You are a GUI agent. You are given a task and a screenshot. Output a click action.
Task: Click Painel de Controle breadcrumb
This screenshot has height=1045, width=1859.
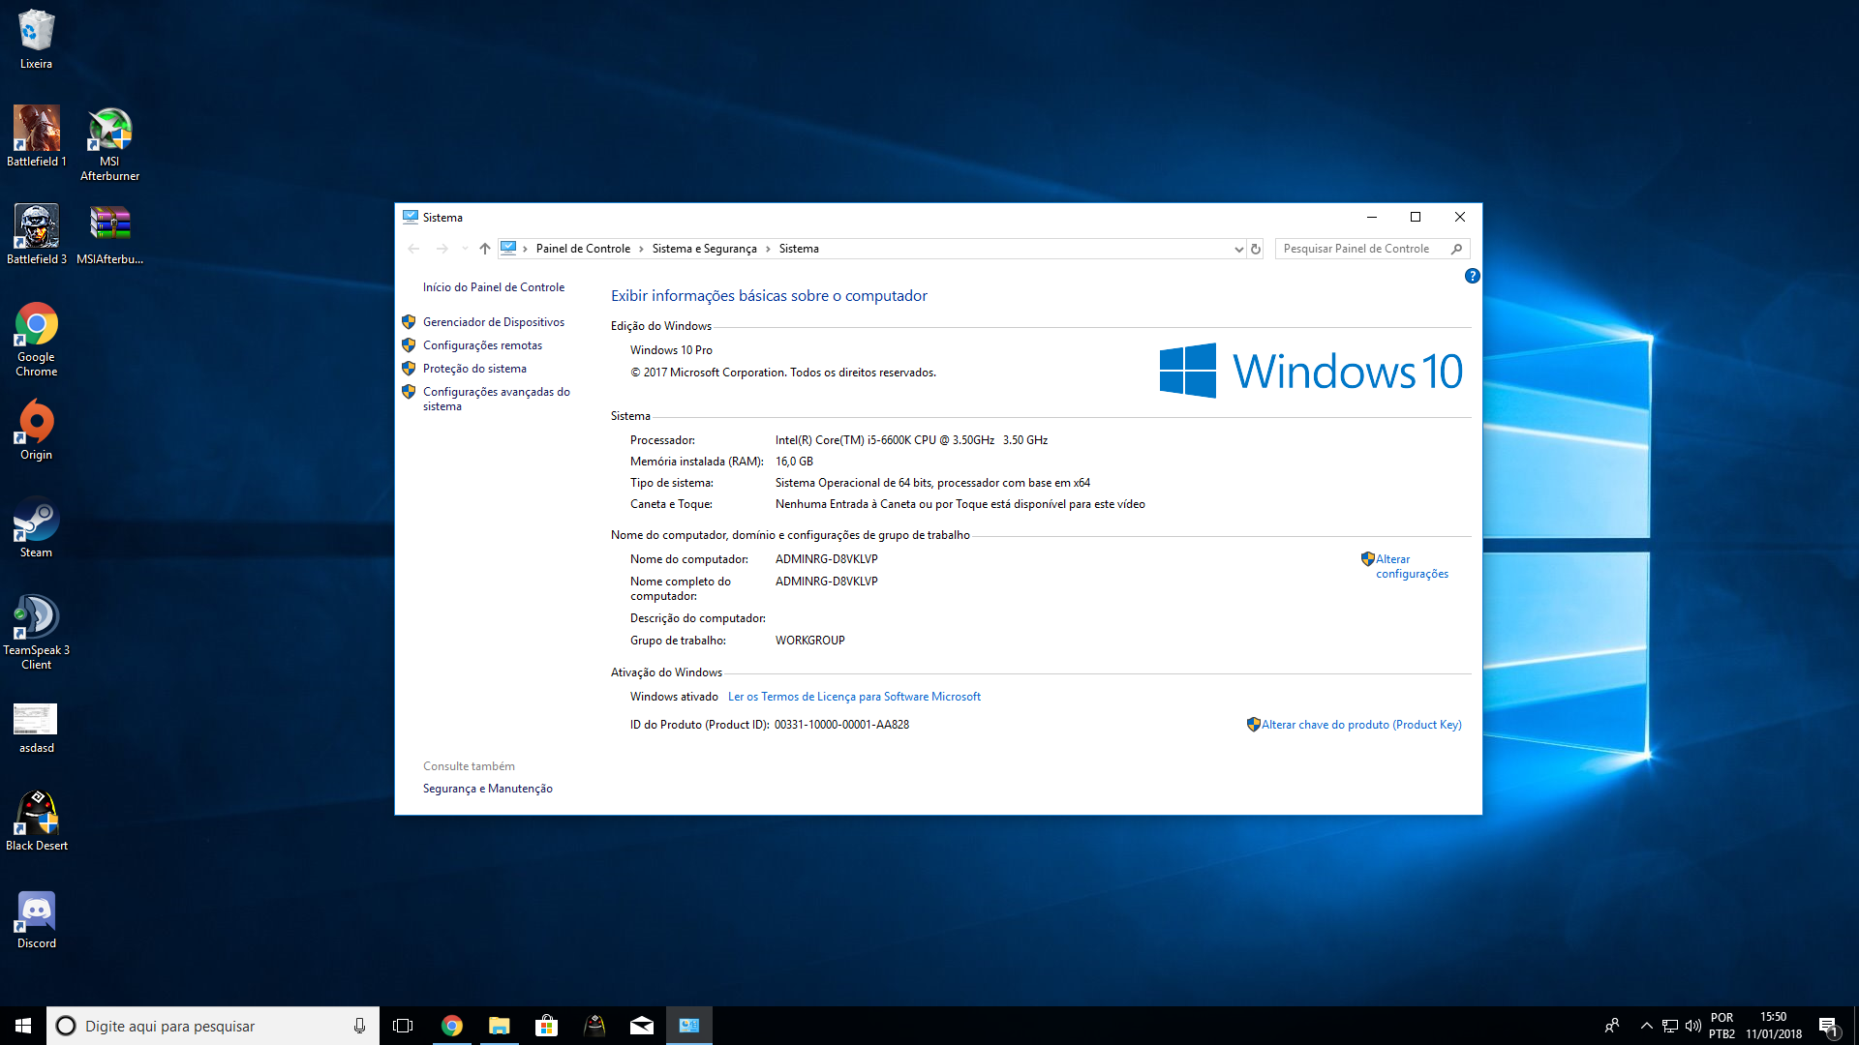tap(583, 249)
